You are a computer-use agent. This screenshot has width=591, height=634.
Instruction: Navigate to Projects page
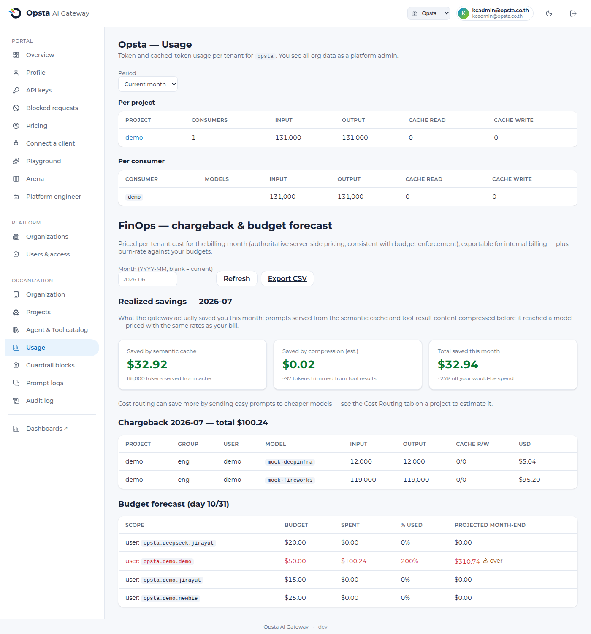point(52,312)
